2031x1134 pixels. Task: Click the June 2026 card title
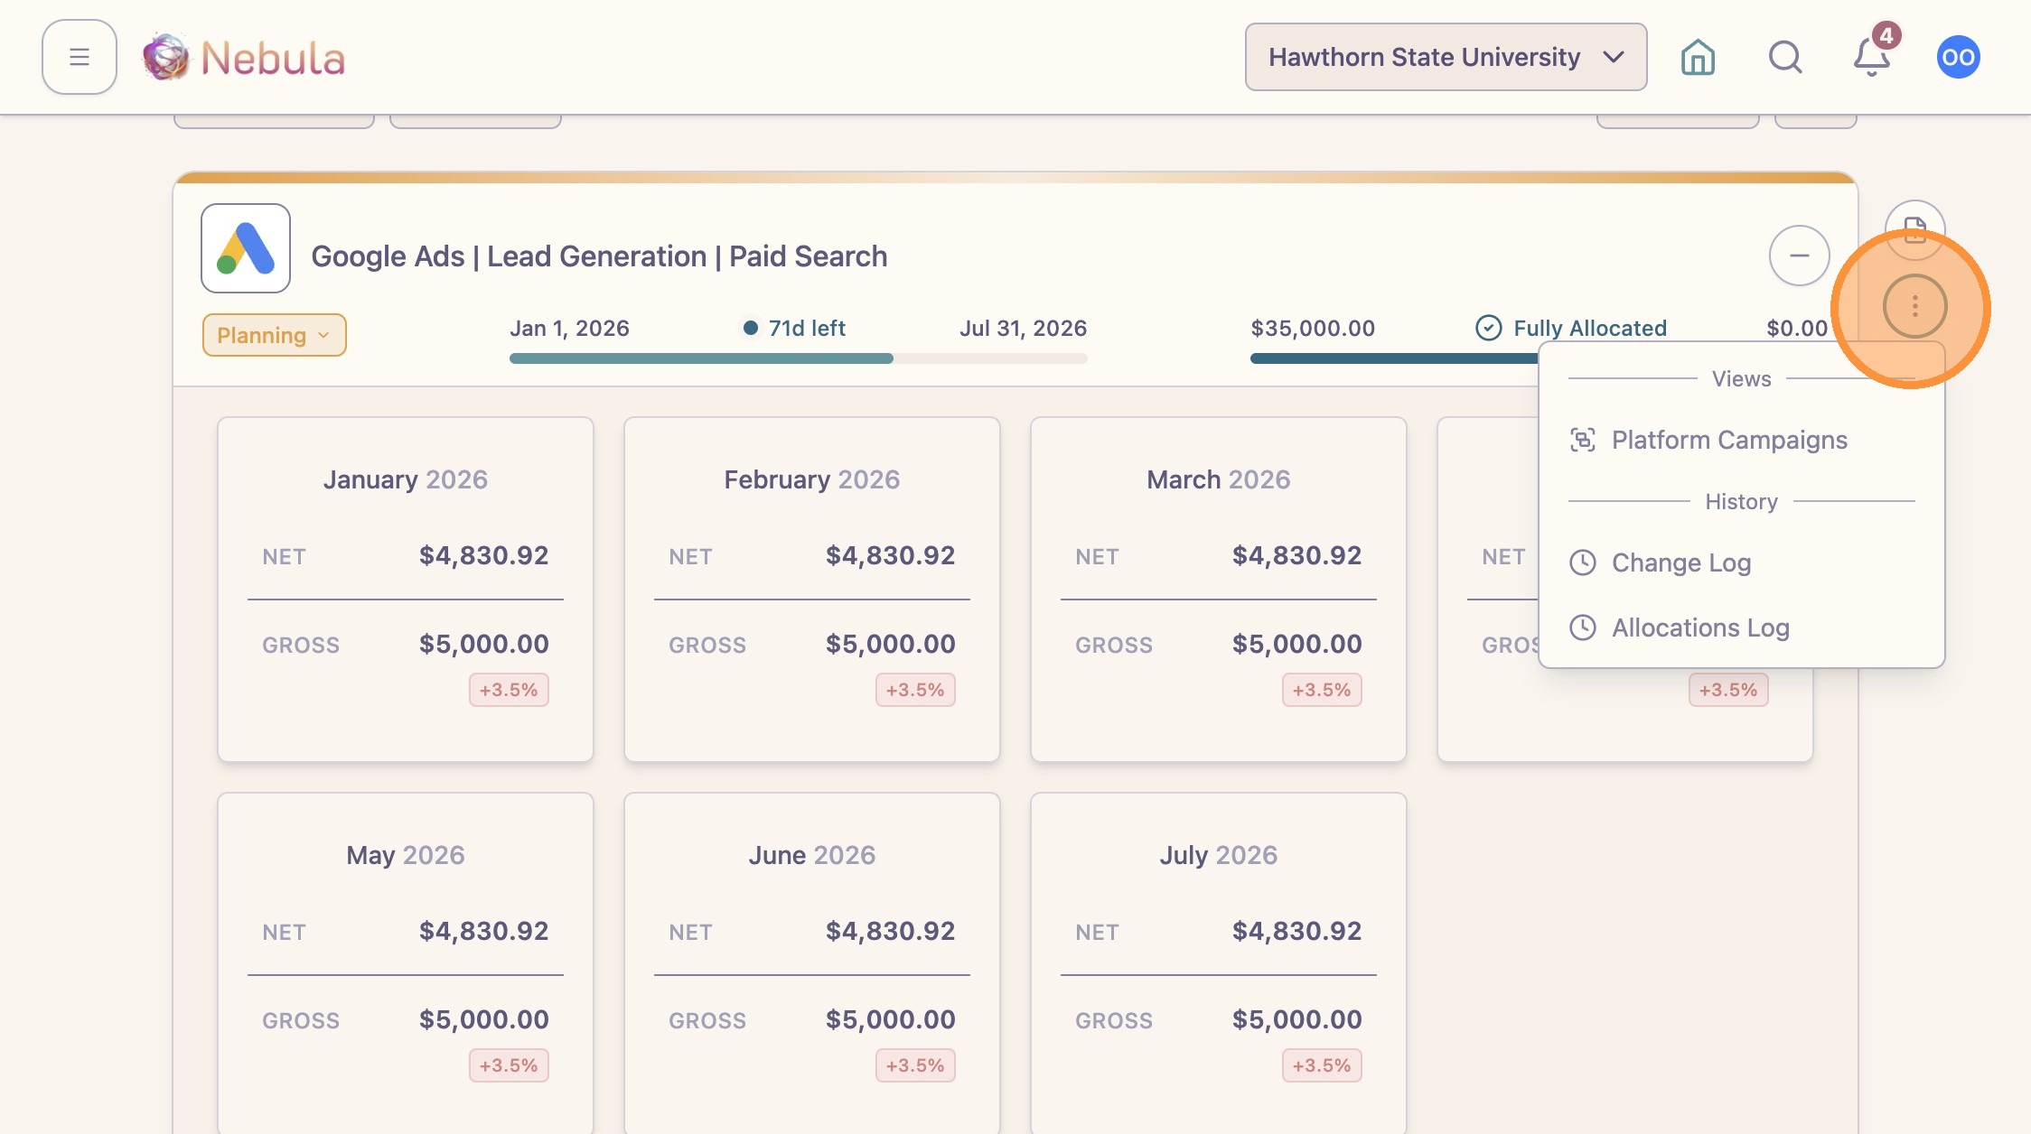(x=812, y=855)
